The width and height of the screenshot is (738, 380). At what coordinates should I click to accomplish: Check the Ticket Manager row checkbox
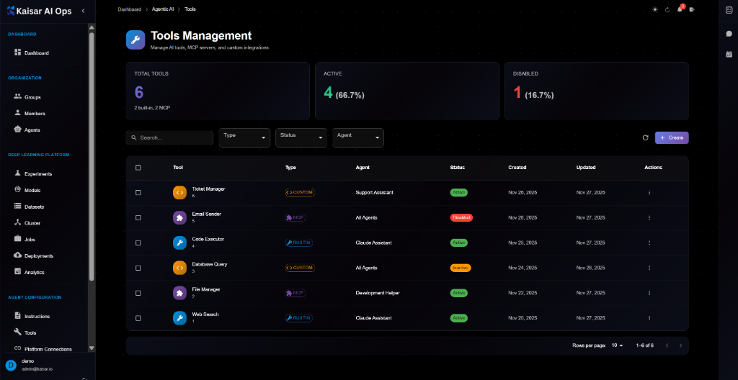pos(138,193)
